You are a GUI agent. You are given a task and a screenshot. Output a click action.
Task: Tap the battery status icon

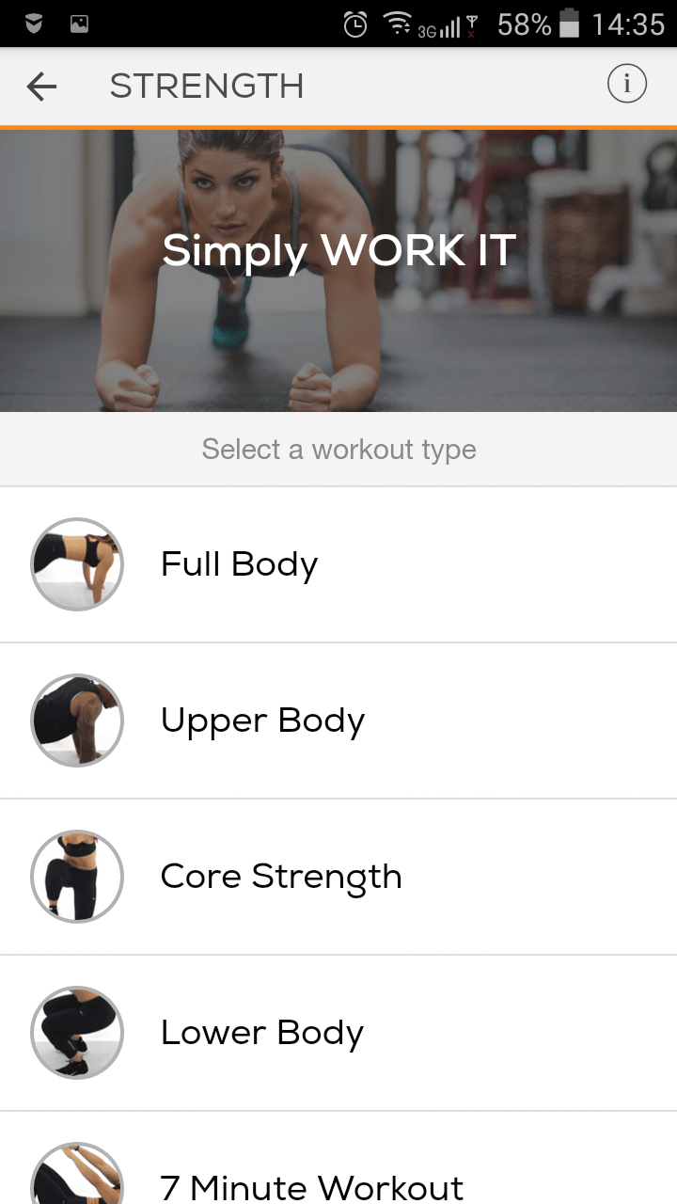coord(569,24)
